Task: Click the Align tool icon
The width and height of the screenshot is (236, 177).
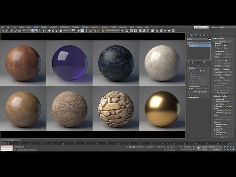Action: [127, 30]
